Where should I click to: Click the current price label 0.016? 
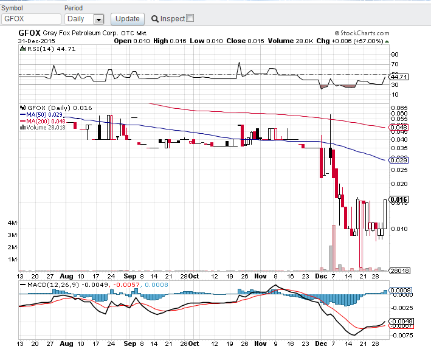pos(399,199)
